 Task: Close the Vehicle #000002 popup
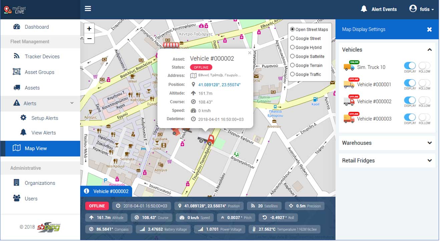click(x=249, y=53)
